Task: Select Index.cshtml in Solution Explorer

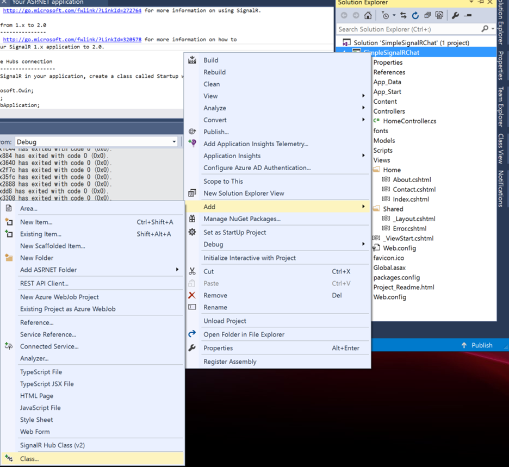Action: point(411,199)
